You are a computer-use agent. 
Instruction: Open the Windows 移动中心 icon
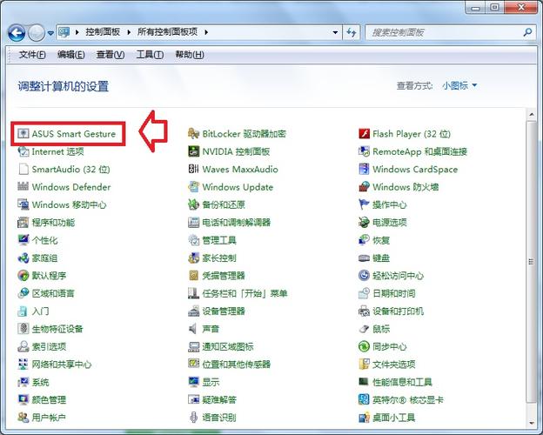pos(23,204)
